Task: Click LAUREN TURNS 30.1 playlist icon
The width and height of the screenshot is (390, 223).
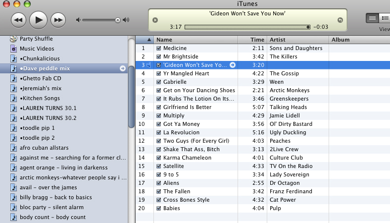Action: (14, 108)
